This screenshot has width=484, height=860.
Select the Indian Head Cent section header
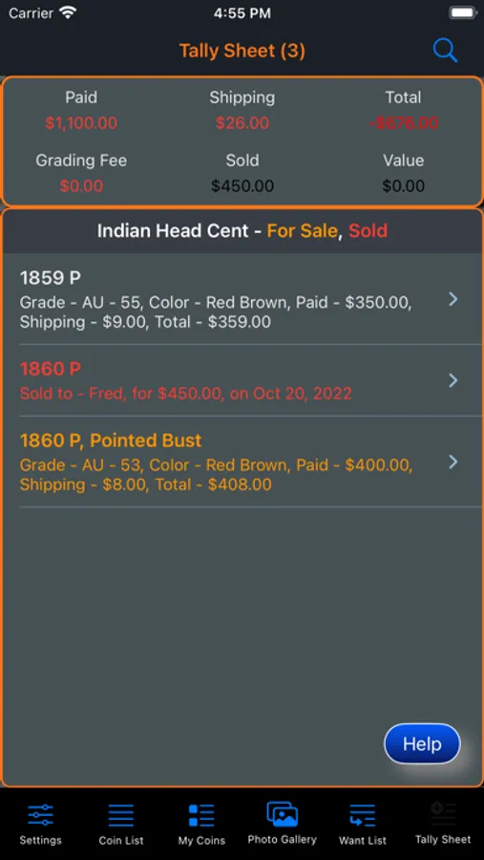click(242, 231)
